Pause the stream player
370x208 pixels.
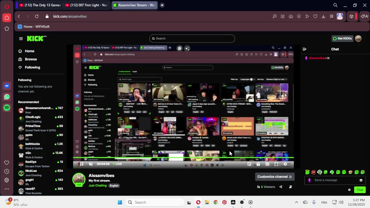click(x=82, y=164)
